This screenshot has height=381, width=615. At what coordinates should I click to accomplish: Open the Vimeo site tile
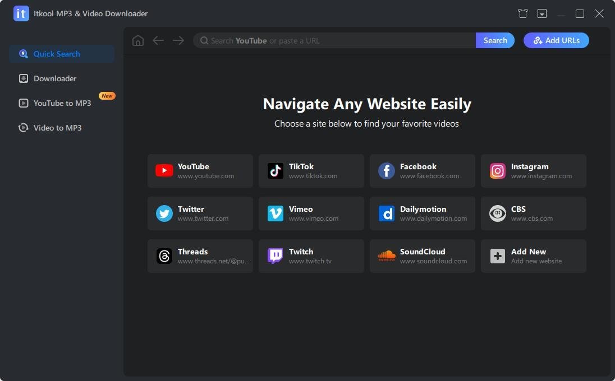pos(311,213)
